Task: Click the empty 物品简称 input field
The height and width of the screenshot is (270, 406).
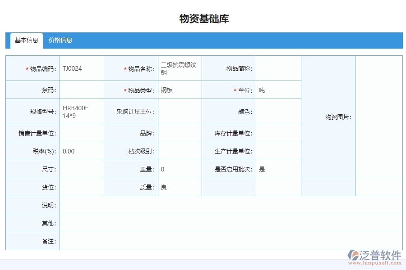Action: 278,68
